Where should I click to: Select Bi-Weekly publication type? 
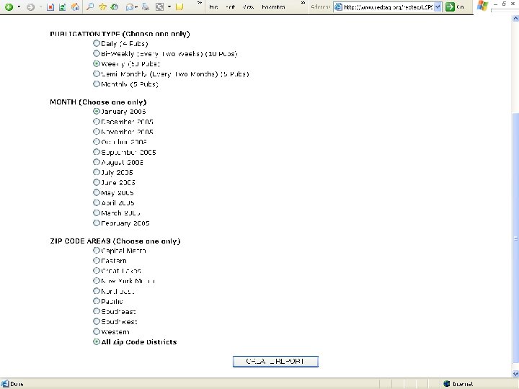97,53
